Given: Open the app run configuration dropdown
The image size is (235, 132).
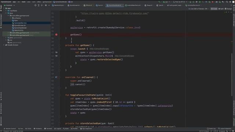Looking at the screenshot, I should coord(166,2).
